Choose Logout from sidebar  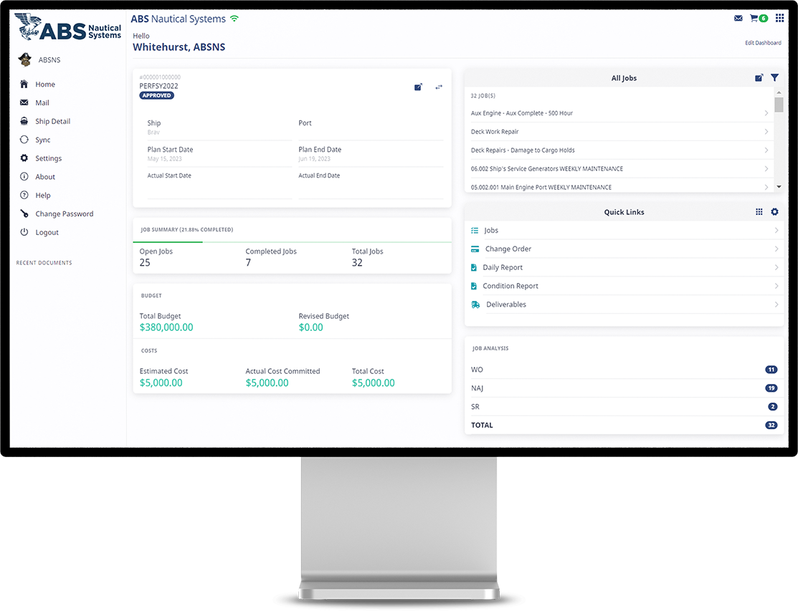[x=47, y=232]
